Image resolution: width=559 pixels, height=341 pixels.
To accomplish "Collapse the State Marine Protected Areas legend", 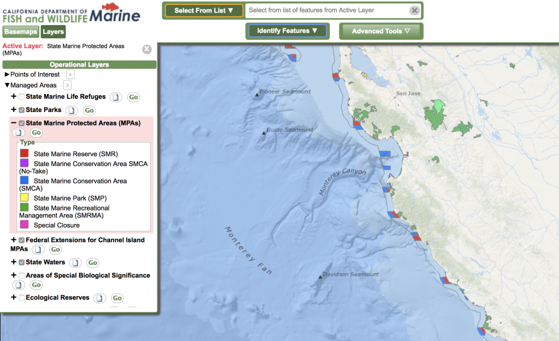I will (14, 123).
